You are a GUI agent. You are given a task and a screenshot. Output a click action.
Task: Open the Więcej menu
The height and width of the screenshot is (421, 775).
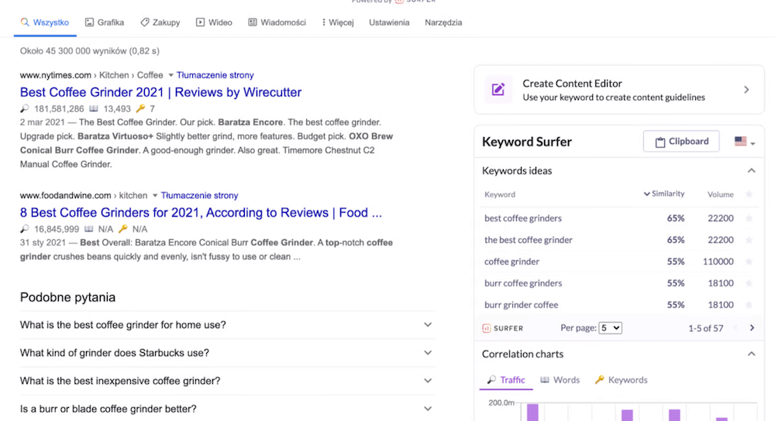(x=338, y=22)
